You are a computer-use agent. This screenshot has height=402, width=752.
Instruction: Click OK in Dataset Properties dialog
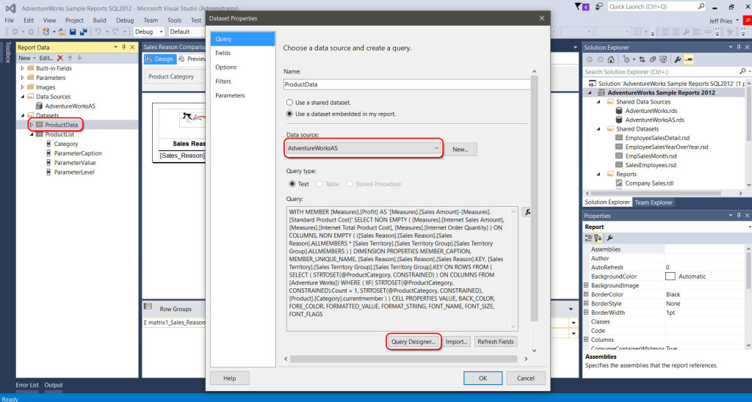(483, 378)
